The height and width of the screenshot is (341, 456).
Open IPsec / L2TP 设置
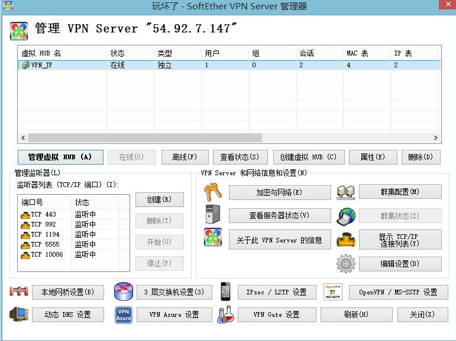click(277, 292)
